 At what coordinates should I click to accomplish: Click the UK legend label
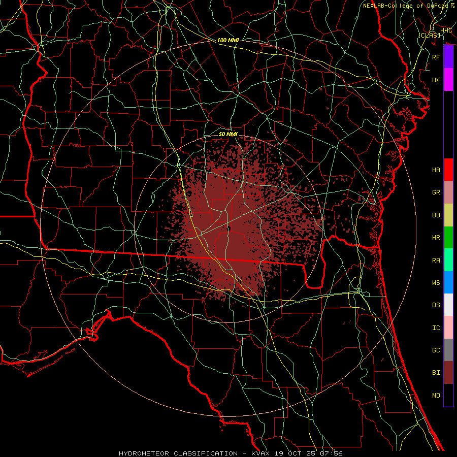tap(436, 80)
